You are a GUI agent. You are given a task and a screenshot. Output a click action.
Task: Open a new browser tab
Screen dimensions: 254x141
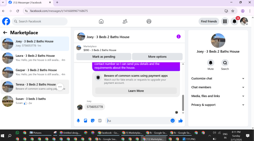[x=57, y=2]
